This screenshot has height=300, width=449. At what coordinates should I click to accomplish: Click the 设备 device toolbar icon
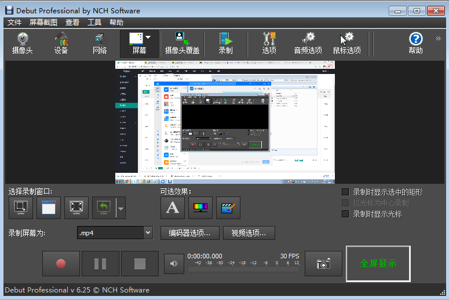coord(61,43)
